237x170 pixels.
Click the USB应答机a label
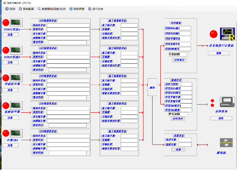pos(12,29)
